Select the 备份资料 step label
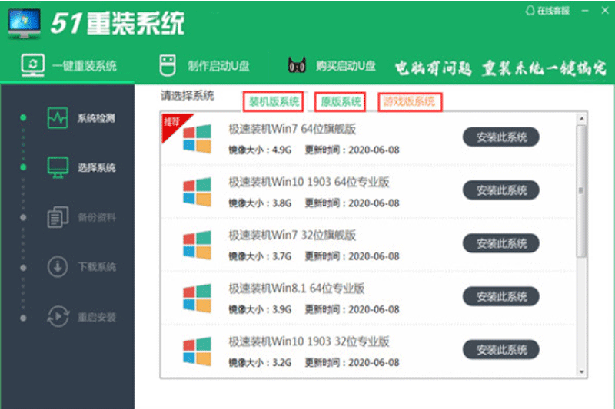The image size is (615, 409). [97, 218]
